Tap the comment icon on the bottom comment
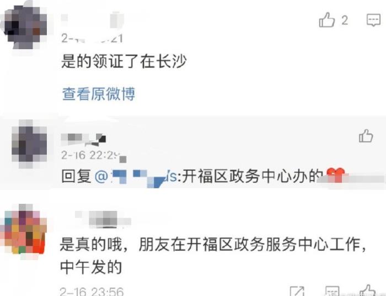 [333, 291]
